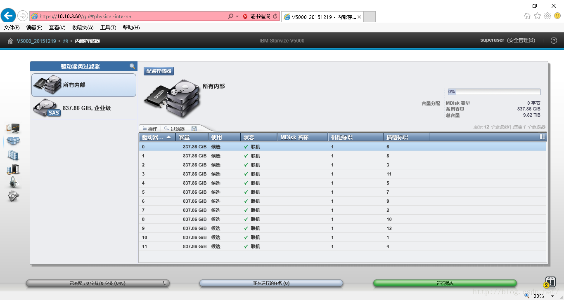This screenshot has height=300, width=564.
Task: Open the address bar search magnifier
Action: [230, 16]
